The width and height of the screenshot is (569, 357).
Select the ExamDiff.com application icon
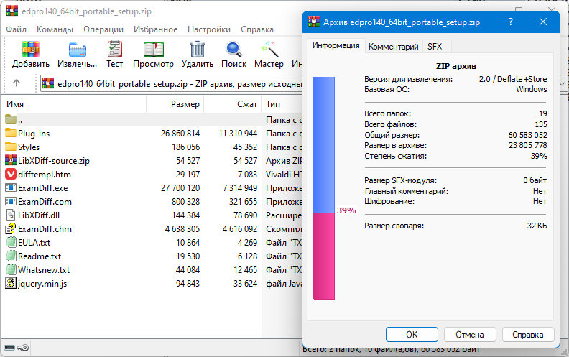[11, 201]
